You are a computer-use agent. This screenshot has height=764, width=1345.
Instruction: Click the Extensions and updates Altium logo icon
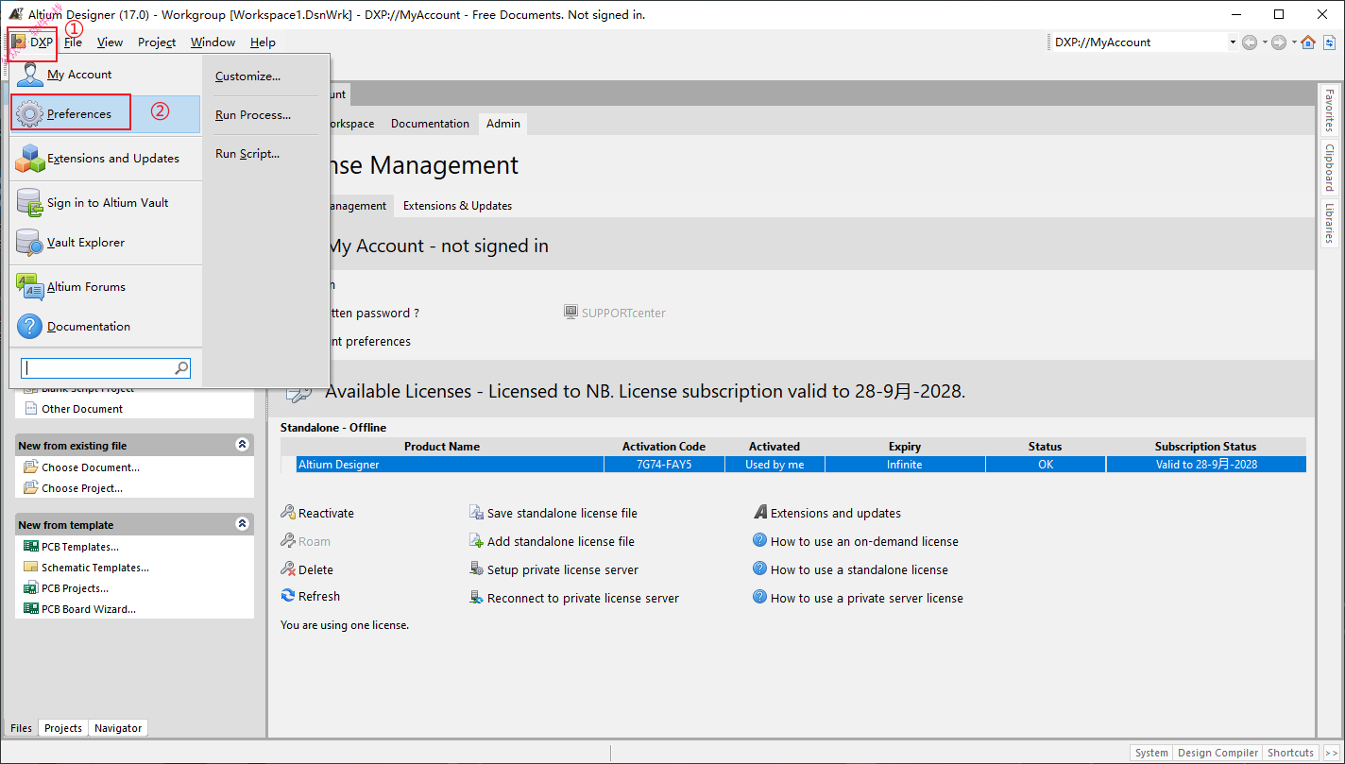(760, 513)
